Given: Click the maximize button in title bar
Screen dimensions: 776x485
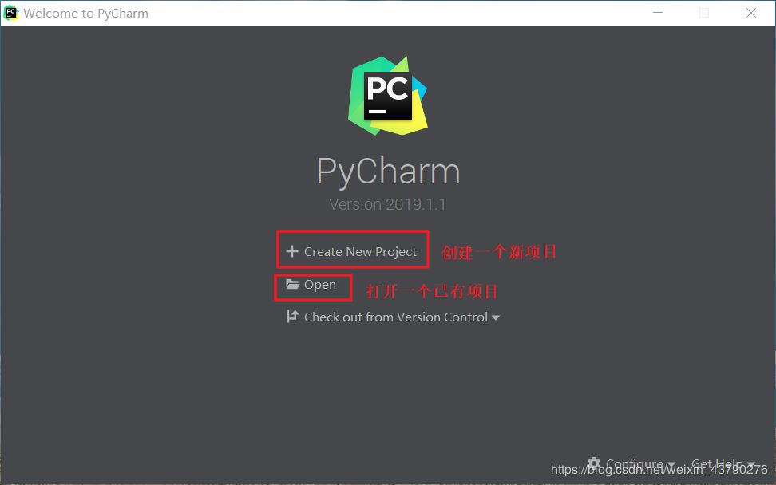Looking at the screenshot, I should coord(704,13).
